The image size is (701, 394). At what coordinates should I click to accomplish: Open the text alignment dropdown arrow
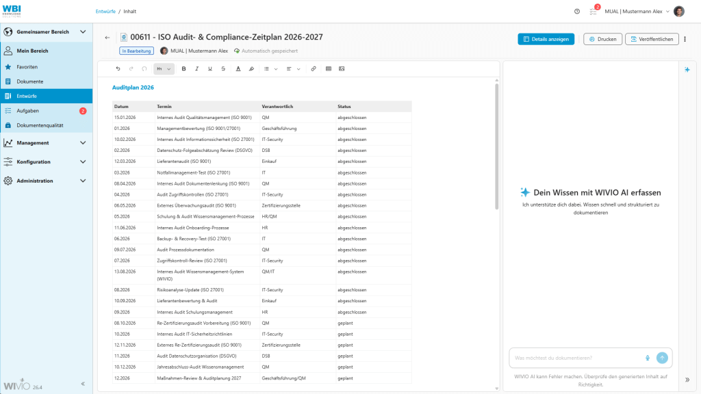click(298, 69)
